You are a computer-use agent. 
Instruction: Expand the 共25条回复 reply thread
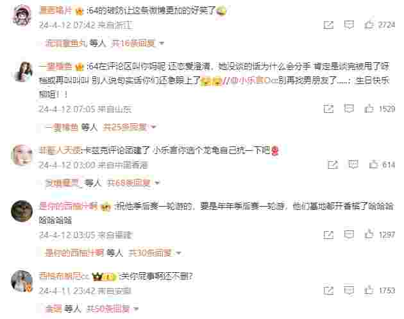click(x=125, y=127)
